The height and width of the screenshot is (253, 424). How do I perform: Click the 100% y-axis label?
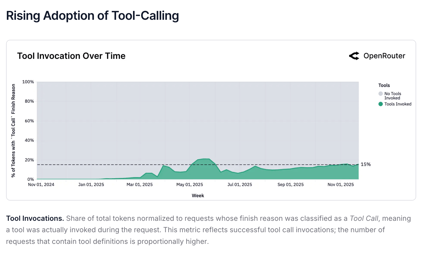(x=28, y=82)
